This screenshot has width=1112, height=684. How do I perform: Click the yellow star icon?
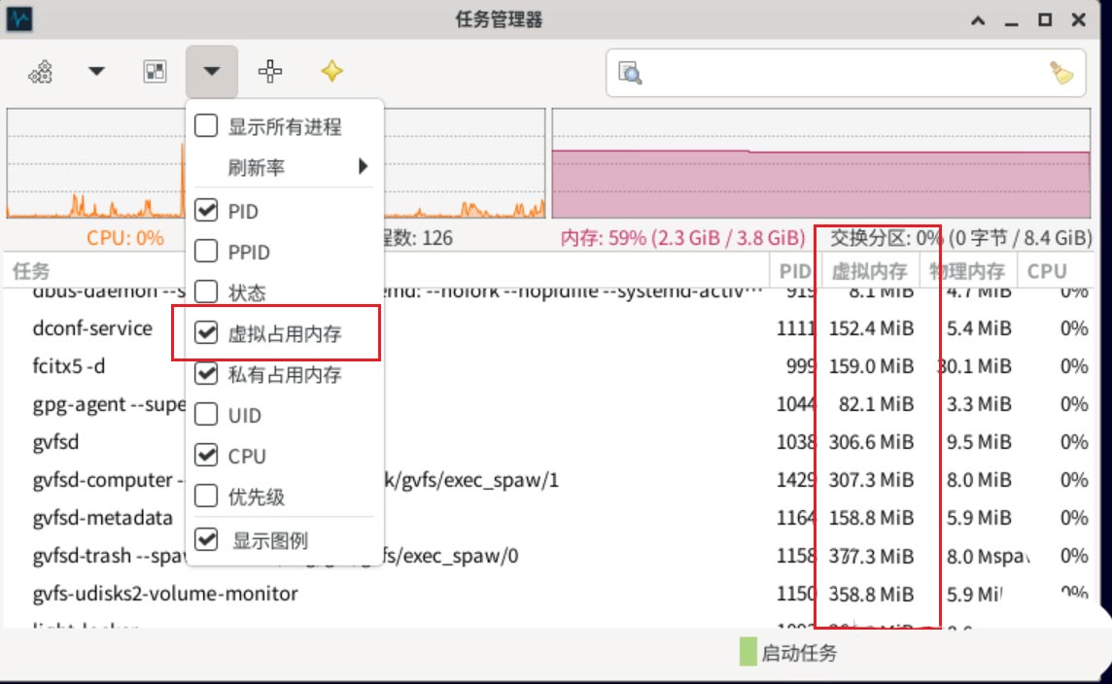331,71
